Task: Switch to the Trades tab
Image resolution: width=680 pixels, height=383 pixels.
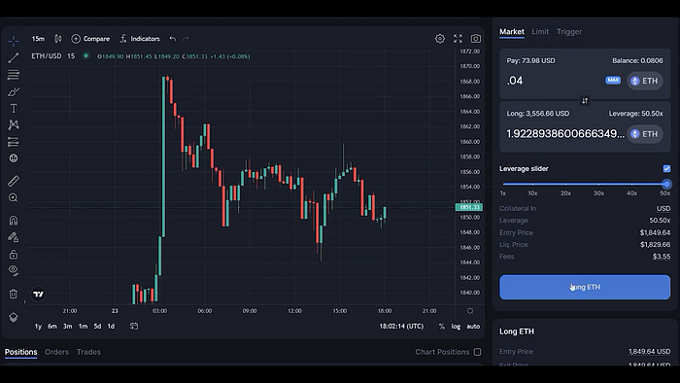Action: point(88,352)
